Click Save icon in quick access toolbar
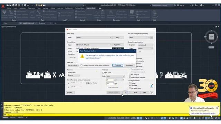The height and width of the screenshot is (124, 221). (13, 5)
